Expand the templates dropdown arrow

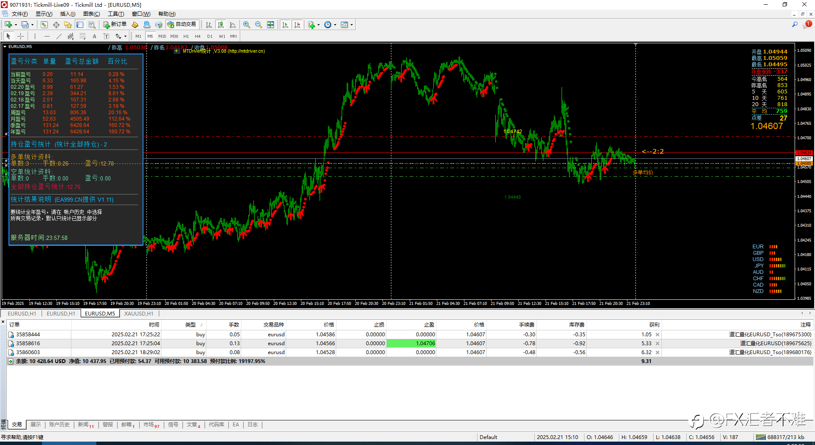[x=351, y=25]
